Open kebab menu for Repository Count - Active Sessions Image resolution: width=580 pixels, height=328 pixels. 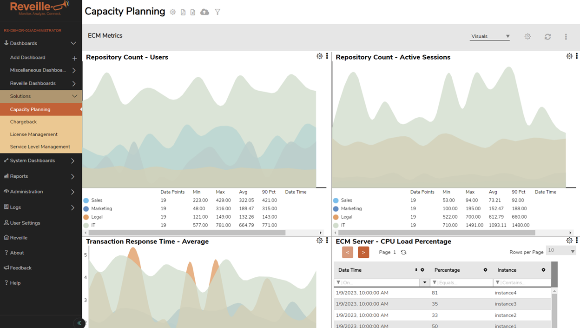(577, 56)
